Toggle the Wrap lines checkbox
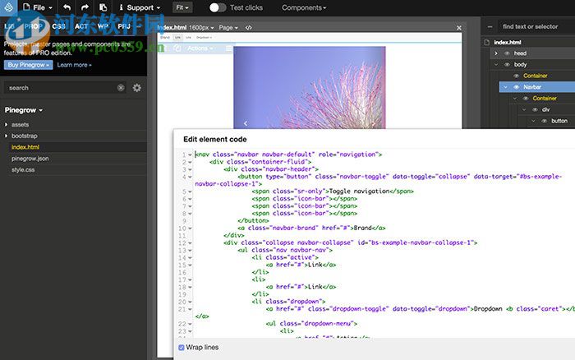The width and height of the screenshot is (575, 360). tap(182, 348)
